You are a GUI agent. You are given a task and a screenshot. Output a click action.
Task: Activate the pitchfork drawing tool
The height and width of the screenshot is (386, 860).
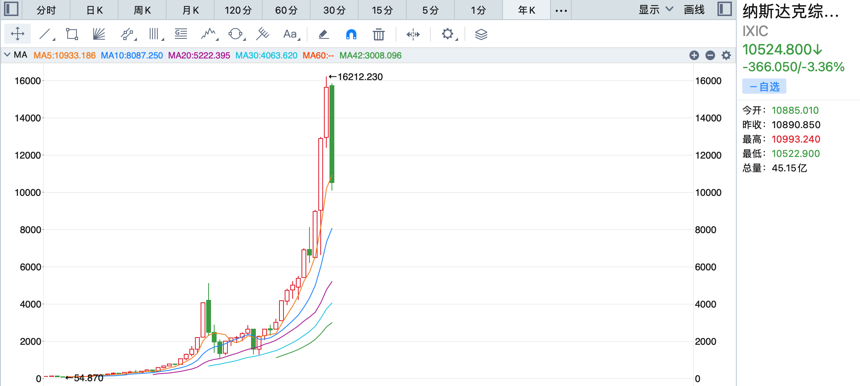click(262, 34)
